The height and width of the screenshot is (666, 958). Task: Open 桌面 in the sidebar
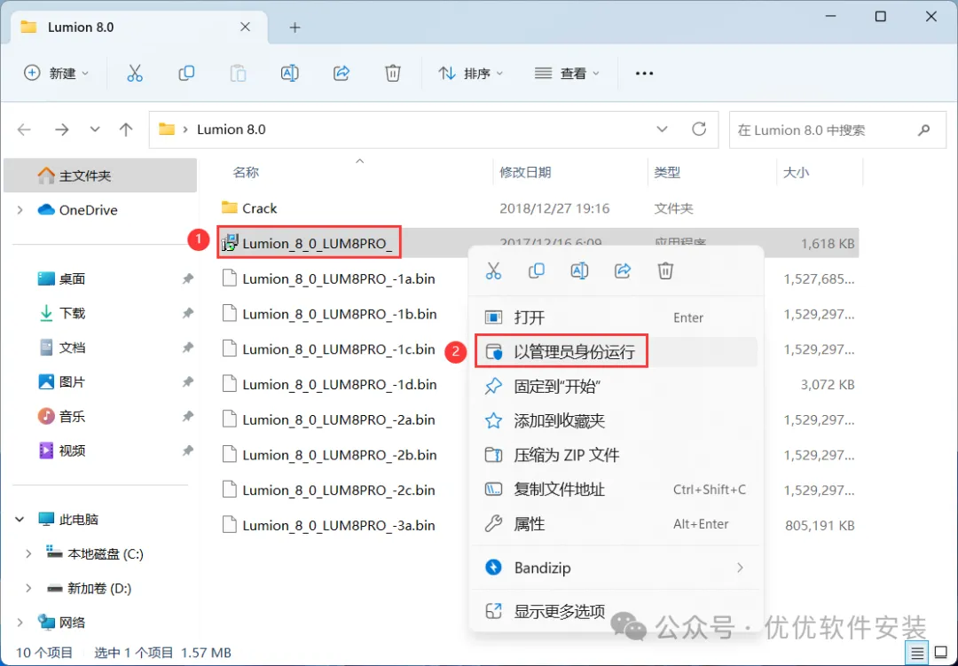(72, 279)
